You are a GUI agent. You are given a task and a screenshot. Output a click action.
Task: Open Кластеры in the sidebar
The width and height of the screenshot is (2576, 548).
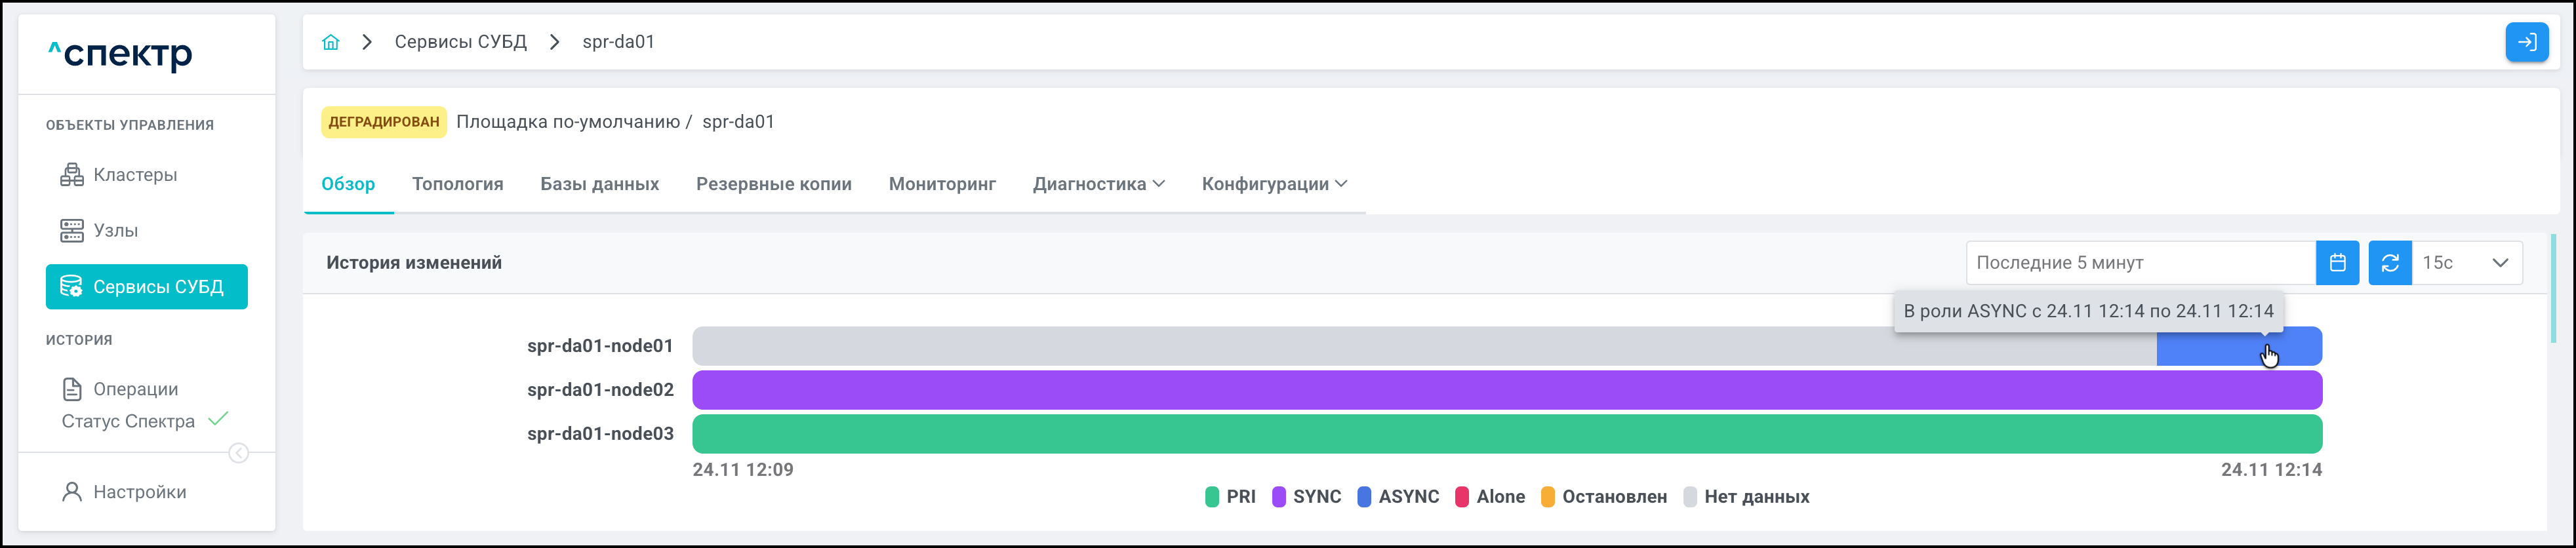[134, 175]
